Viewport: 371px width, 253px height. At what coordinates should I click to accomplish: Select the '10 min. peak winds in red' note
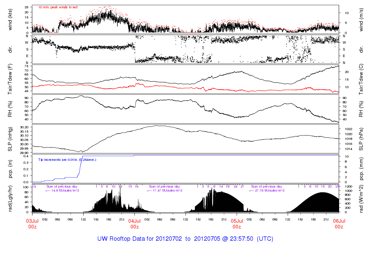[x=58, y=7]
